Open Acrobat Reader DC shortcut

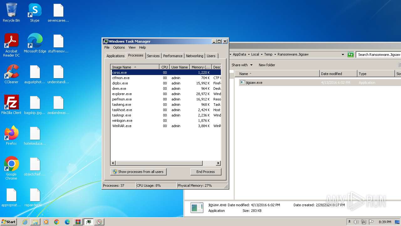point(11,45)
